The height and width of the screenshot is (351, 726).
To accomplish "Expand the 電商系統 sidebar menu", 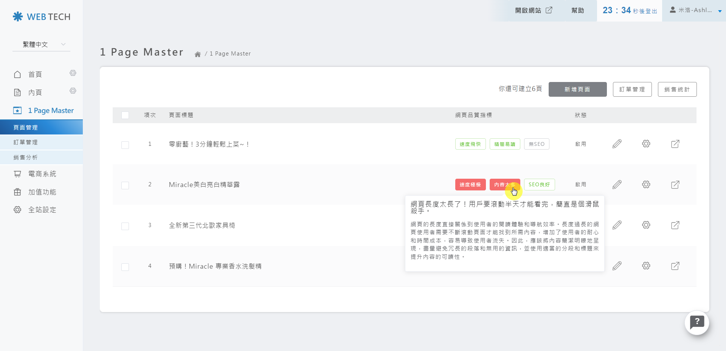I will (42, 174).
